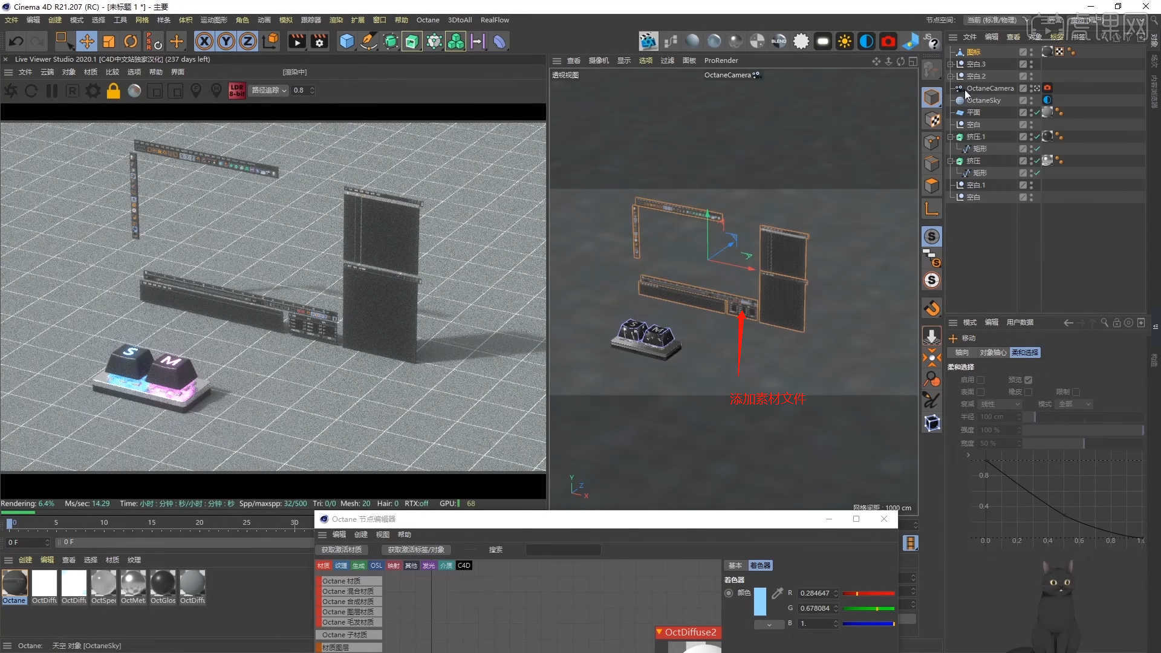Click the Live Viewer settings gear icon
This screenshot has height=653, width=1161.
[x=93, y=91]
